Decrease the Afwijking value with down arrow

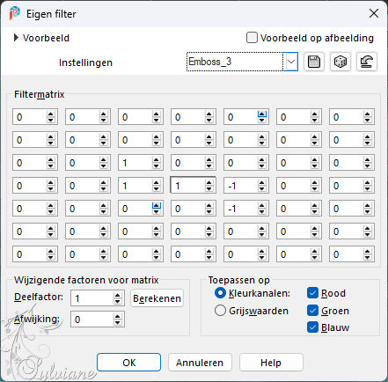click(x=117, y=322)
